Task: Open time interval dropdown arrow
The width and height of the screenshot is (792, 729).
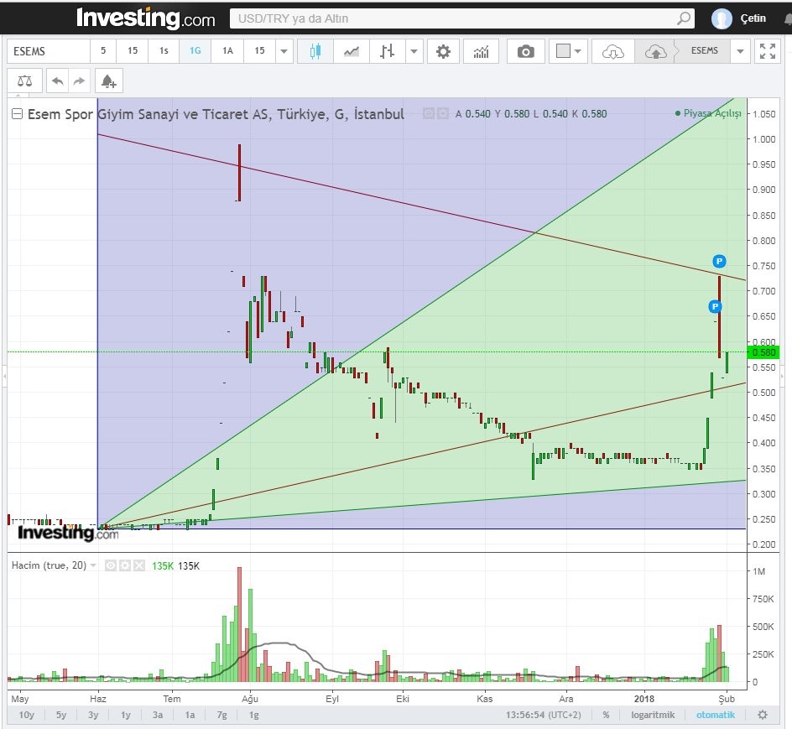Action: click(284, 51)
